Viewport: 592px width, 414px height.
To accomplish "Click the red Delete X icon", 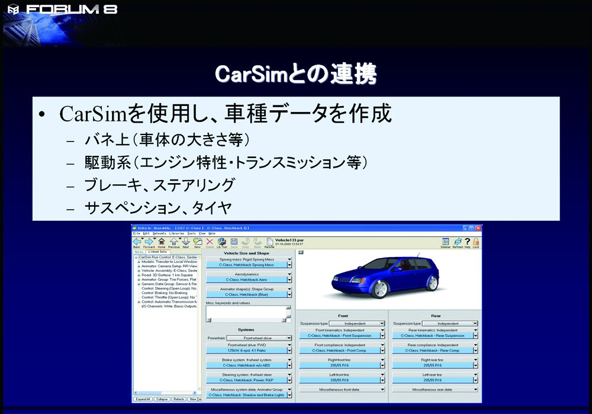I will click(x=210, y=242).
